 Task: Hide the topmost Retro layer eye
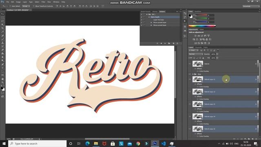click(190, 64)
